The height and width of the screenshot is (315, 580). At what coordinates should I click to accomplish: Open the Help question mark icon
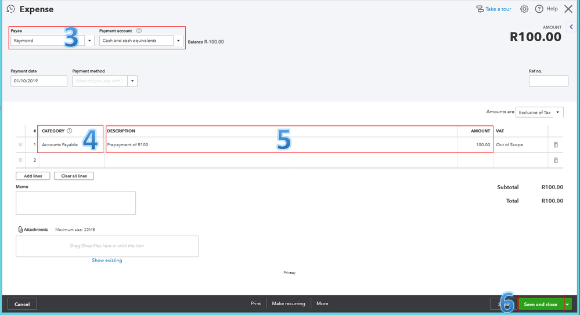(x=539, y=9)
